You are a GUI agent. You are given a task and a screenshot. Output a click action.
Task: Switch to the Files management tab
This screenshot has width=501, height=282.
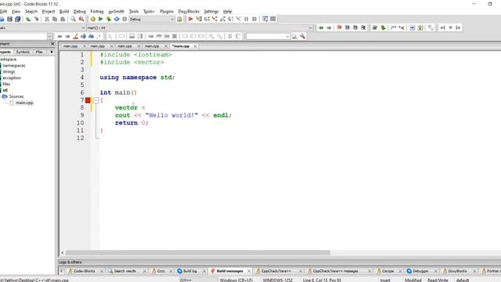click(39, 52)
